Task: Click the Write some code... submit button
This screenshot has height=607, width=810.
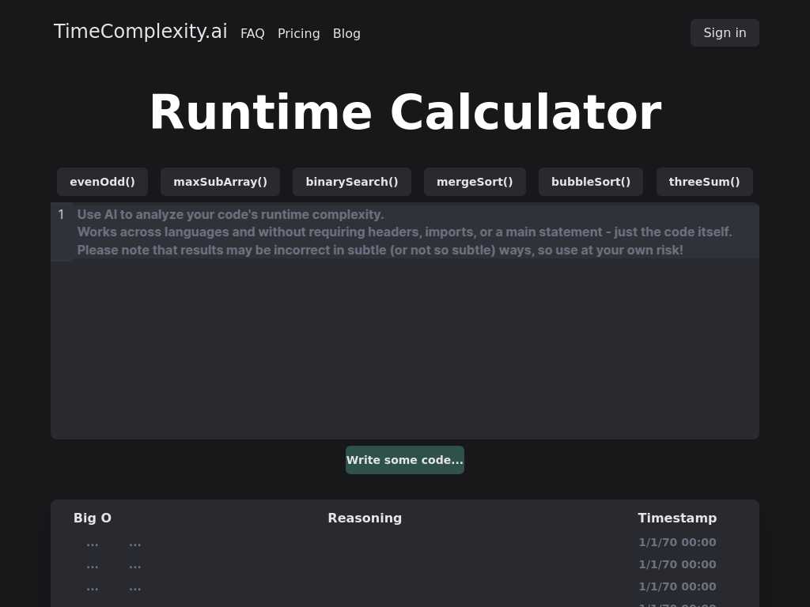Action: (x=405, y=460)
